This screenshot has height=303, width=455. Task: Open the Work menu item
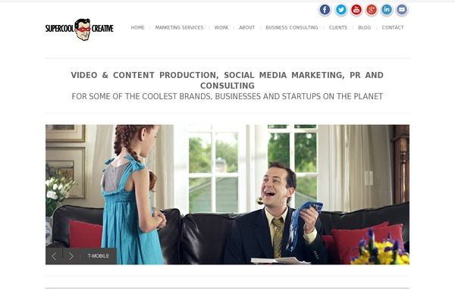coord(221,27)
